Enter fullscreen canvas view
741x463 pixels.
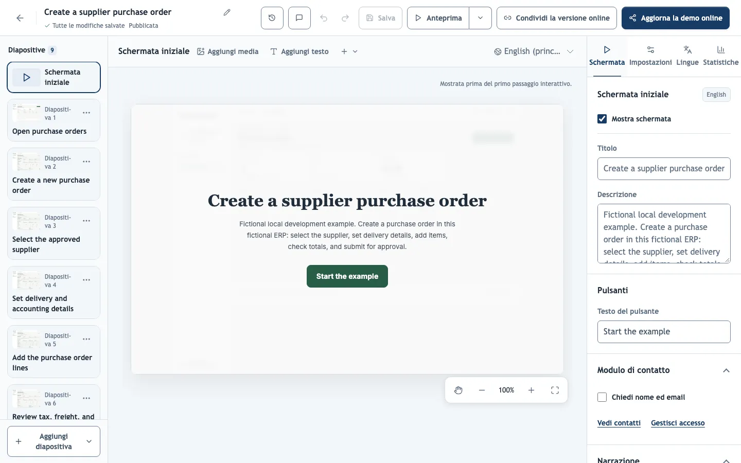[555, 390]
